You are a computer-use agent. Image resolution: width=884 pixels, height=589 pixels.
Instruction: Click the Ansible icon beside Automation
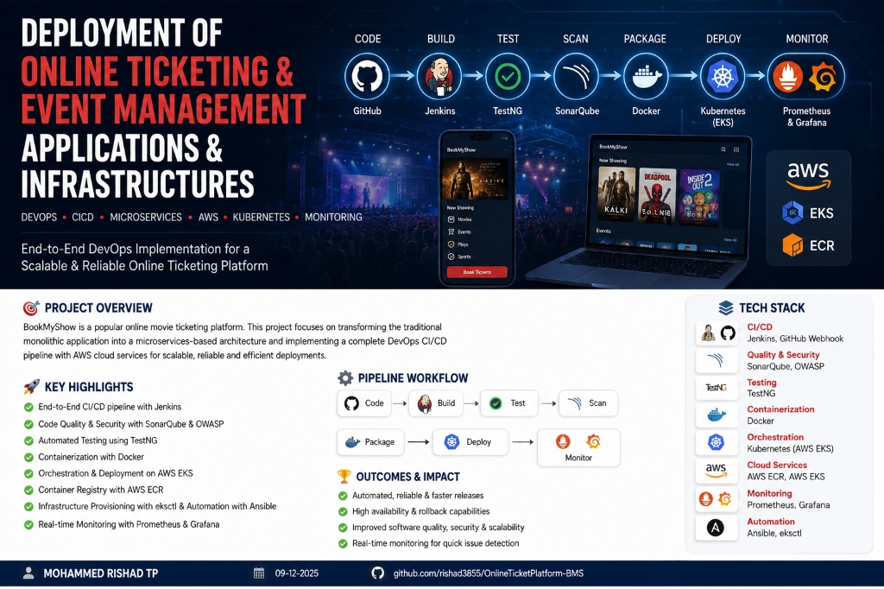tap(716, 528)
